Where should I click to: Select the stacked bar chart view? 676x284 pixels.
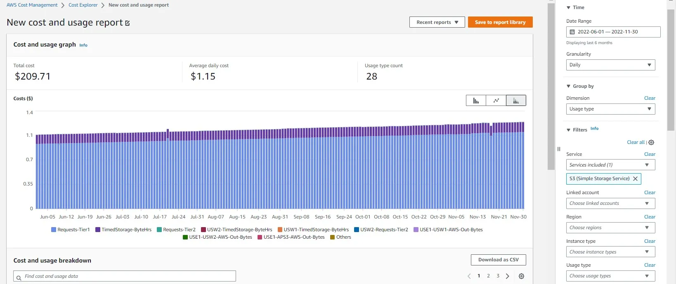point(516,101)
